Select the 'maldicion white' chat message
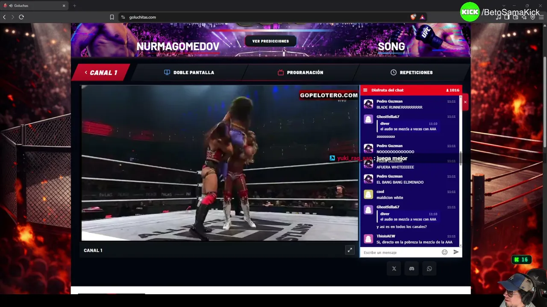547x307 pixels. point(390,198)
